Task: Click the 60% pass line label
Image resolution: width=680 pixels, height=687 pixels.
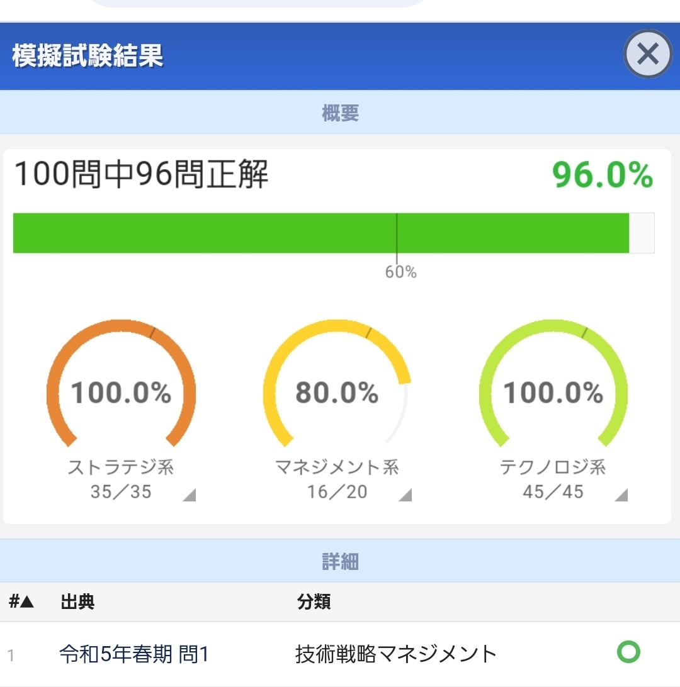Action: point(400,272)
